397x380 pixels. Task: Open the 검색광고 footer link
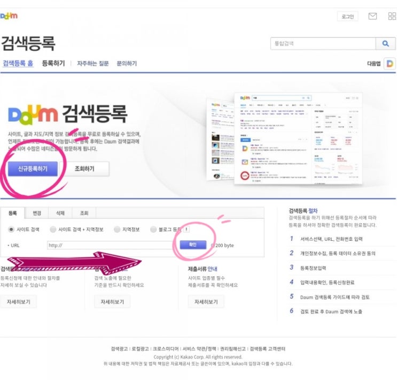(119, 349)
